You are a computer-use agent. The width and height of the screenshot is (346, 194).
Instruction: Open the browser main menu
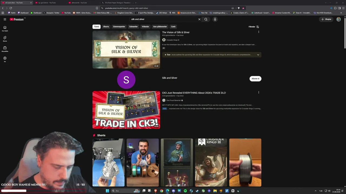(x=343, y=8)
